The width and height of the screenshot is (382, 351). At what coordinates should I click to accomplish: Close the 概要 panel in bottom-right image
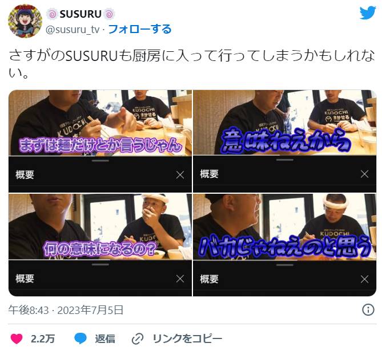coord(364,279)
